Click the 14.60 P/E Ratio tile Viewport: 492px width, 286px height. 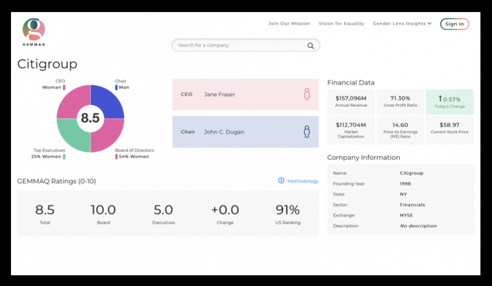click(400, 130)
